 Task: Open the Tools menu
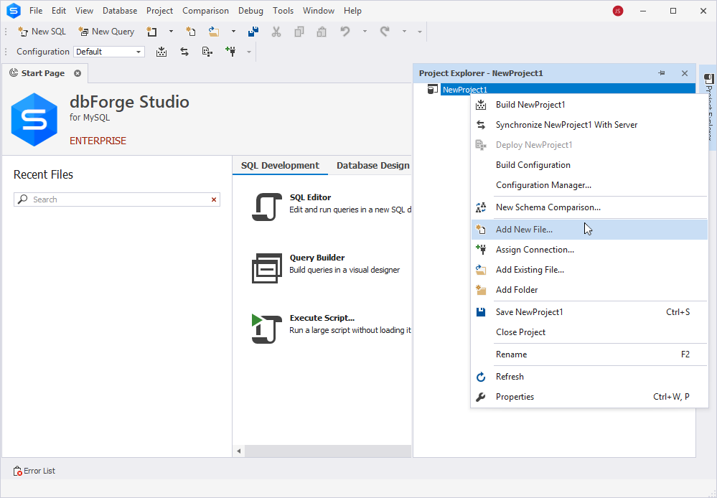283,11
